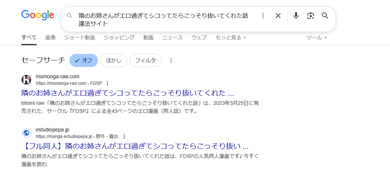390x178 pixels.
Task: Go to the Google logo homepage
Action: (x=38, y=15)
